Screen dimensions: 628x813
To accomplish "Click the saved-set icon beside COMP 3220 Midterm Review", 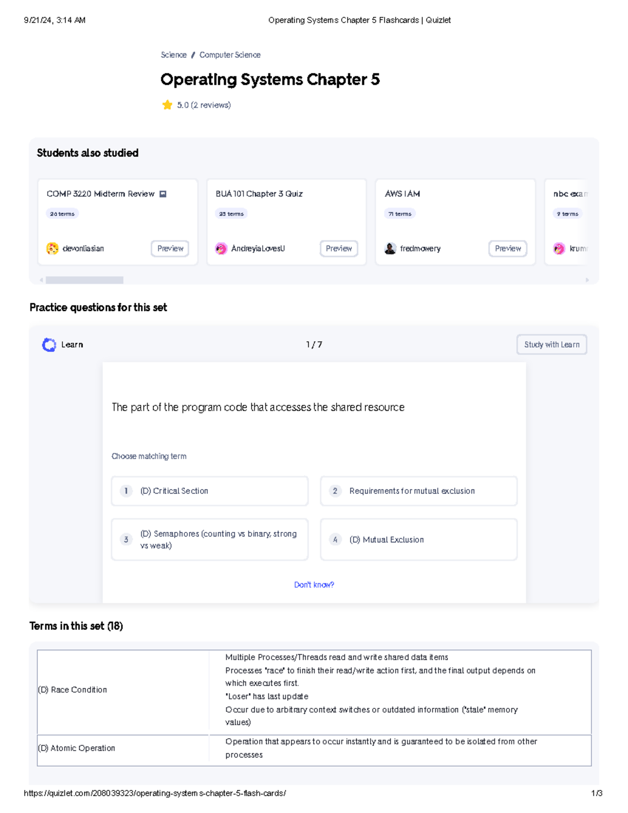I will tap(163, 194).
